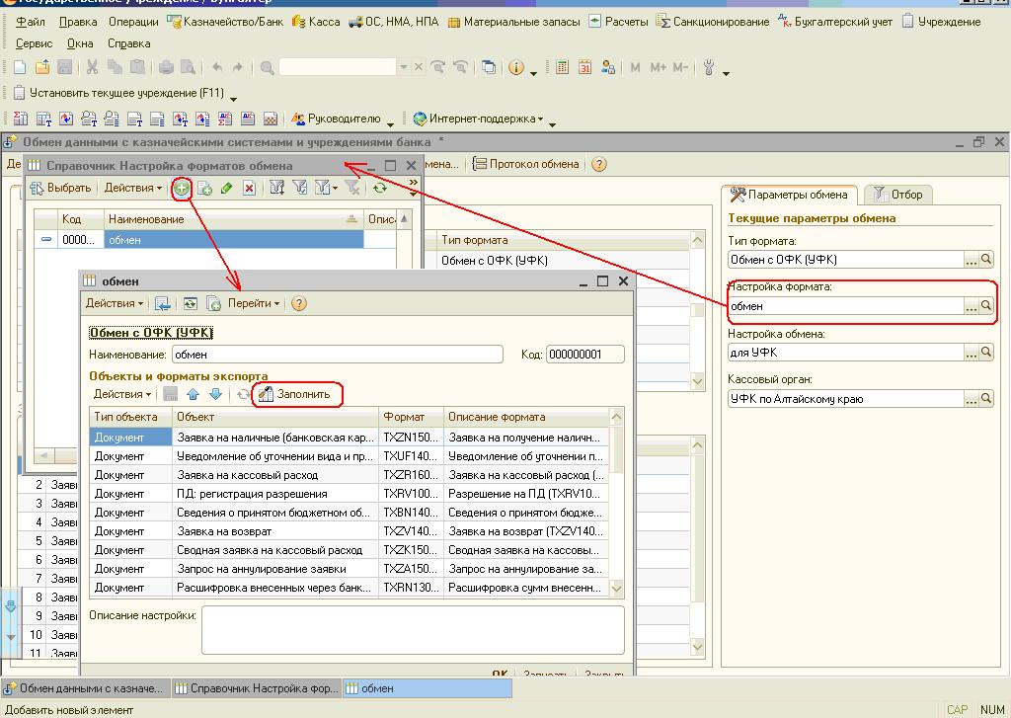Move row down with blue down arrow
This screenshot has width=1011, height=718.
coord(214,394)
